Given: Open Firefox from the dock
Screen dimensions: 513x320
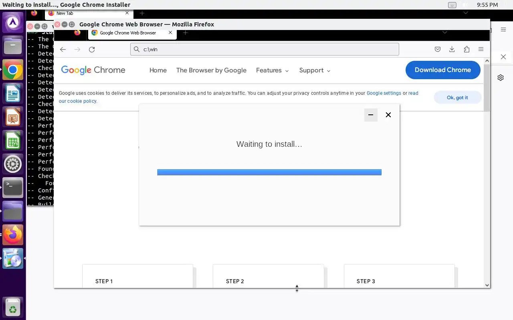Looking at the screenshot, I should (13, 235).
